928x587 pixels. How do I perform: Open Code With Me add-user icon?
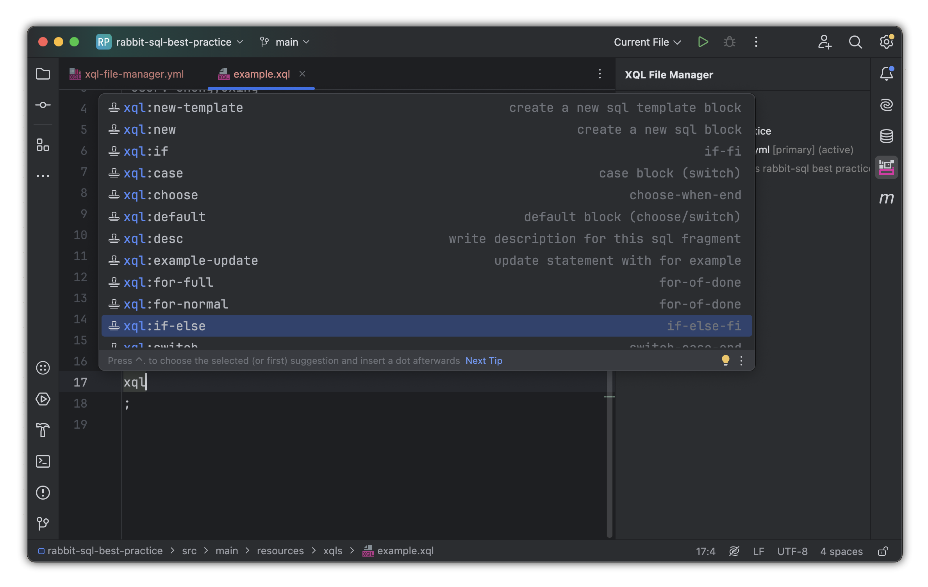[x=824, y=42]
